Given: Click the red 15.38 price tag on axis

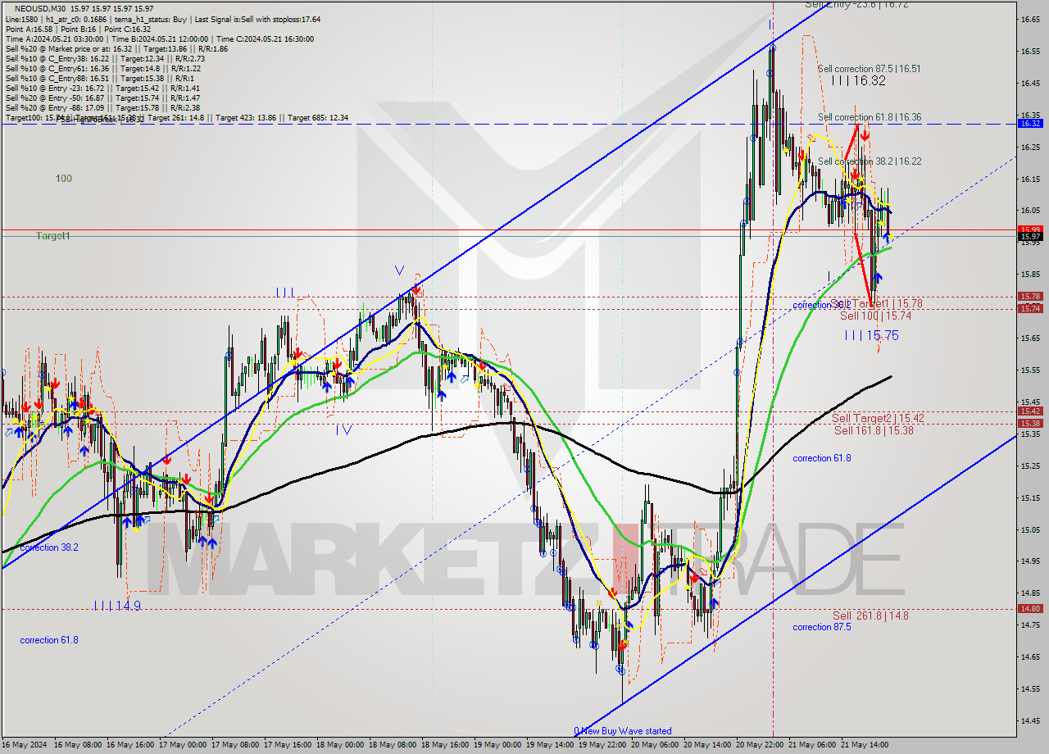Looking at the screenshot, I should click(1030, 423).
